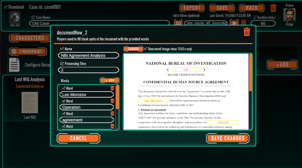Click the criminal blank in document
Image resolution: width=302 pixels, height=168 pixels.
click(223, 122)
